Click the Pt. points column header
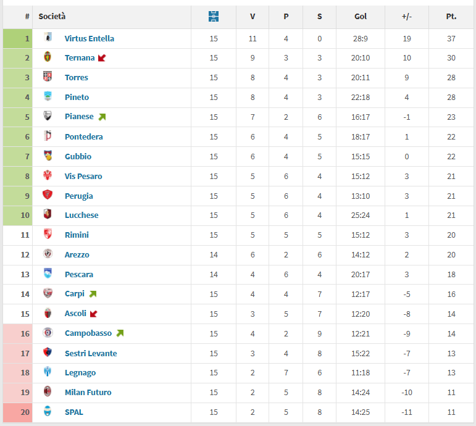Image resolution: width=476 pixels, height=426 pixels. (451, 17)
